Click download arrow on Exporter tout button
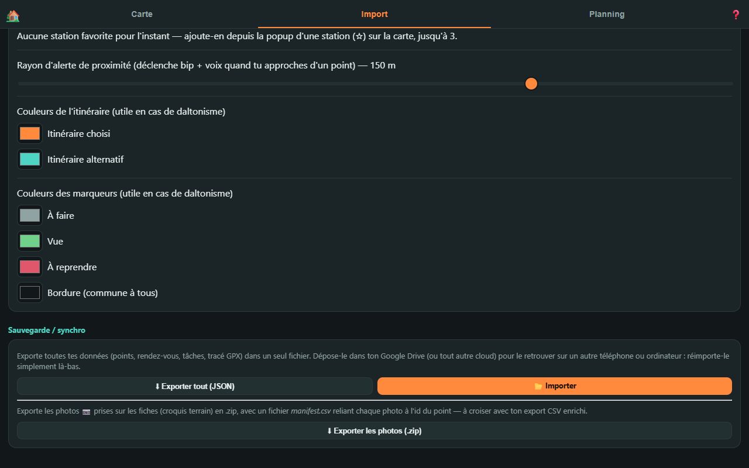Image resolution: width=749 pixels, height=468 pixels. click(x=157, y=386)
